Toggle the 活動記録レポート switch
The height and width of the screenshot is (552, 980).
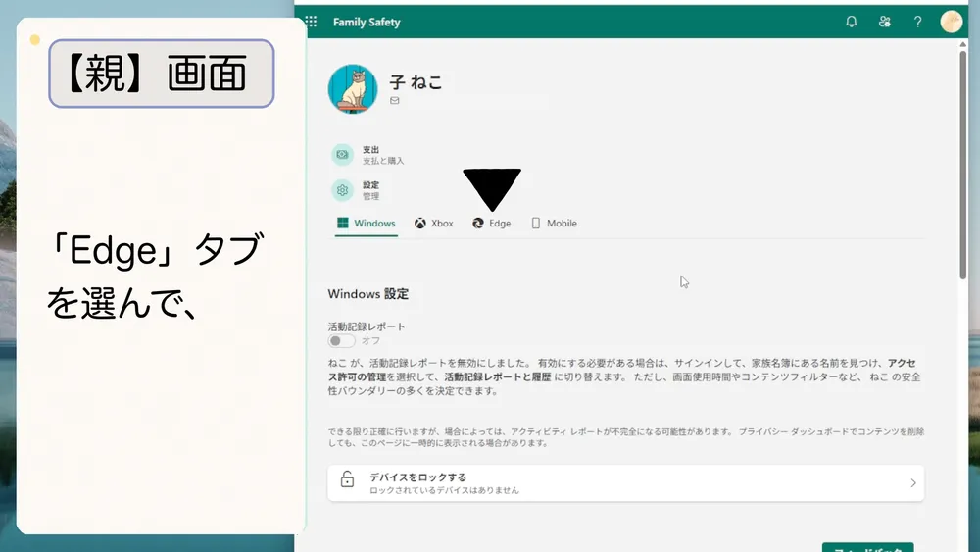click(x=341, y=340)
